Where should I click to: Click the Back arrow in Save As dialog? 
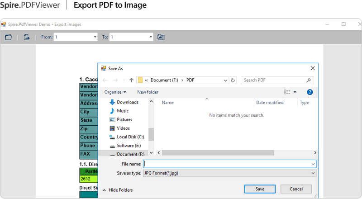(x=105, y=80)
